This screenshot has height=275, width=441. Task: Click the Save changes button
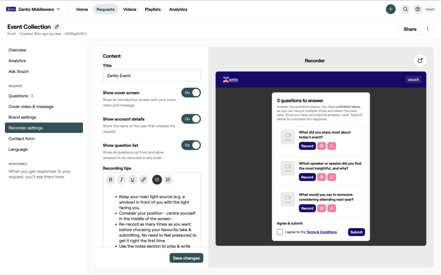186,258
